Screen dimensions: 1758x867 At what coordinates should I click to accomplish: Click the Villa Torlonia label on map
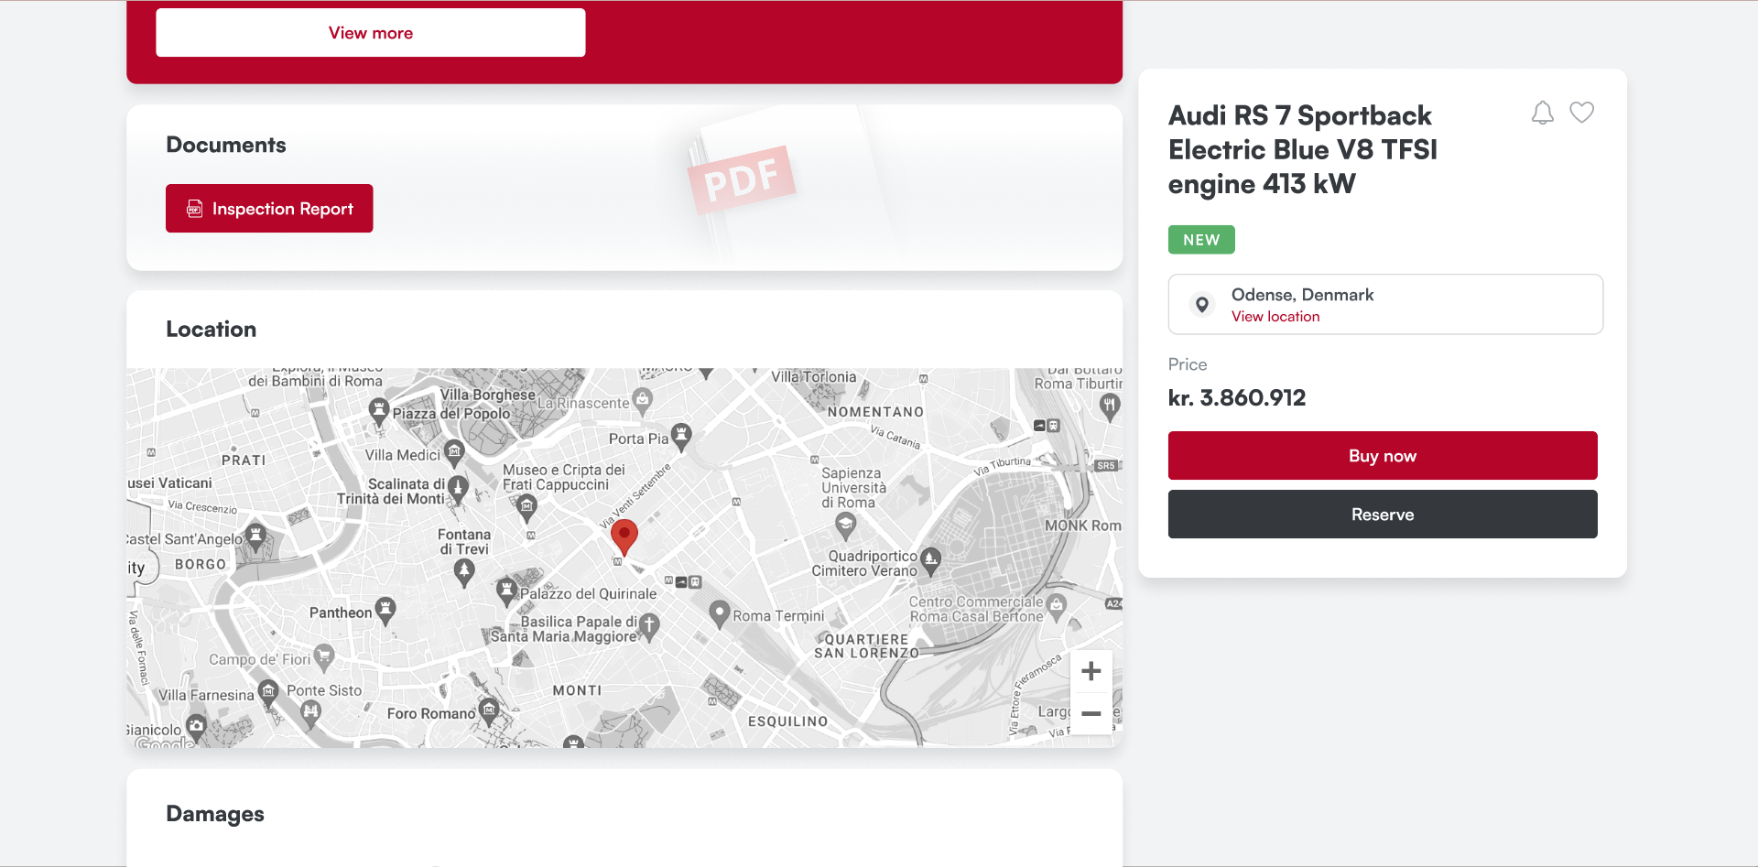coord(814,377)
